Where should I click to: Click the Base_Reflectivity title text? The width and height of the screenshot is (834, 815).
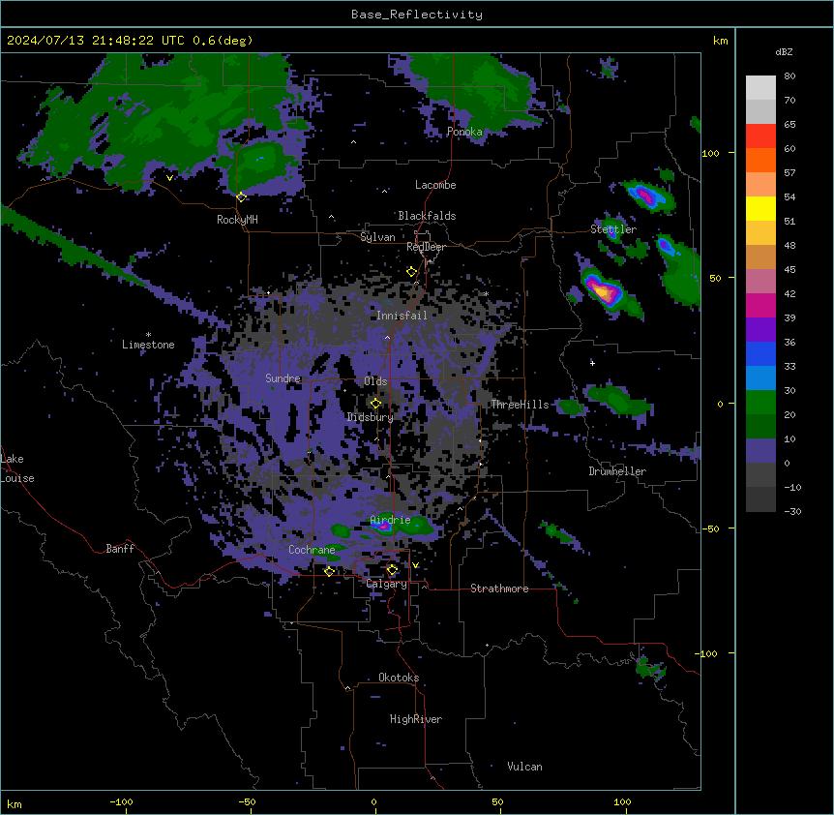(x=417, y=15)
